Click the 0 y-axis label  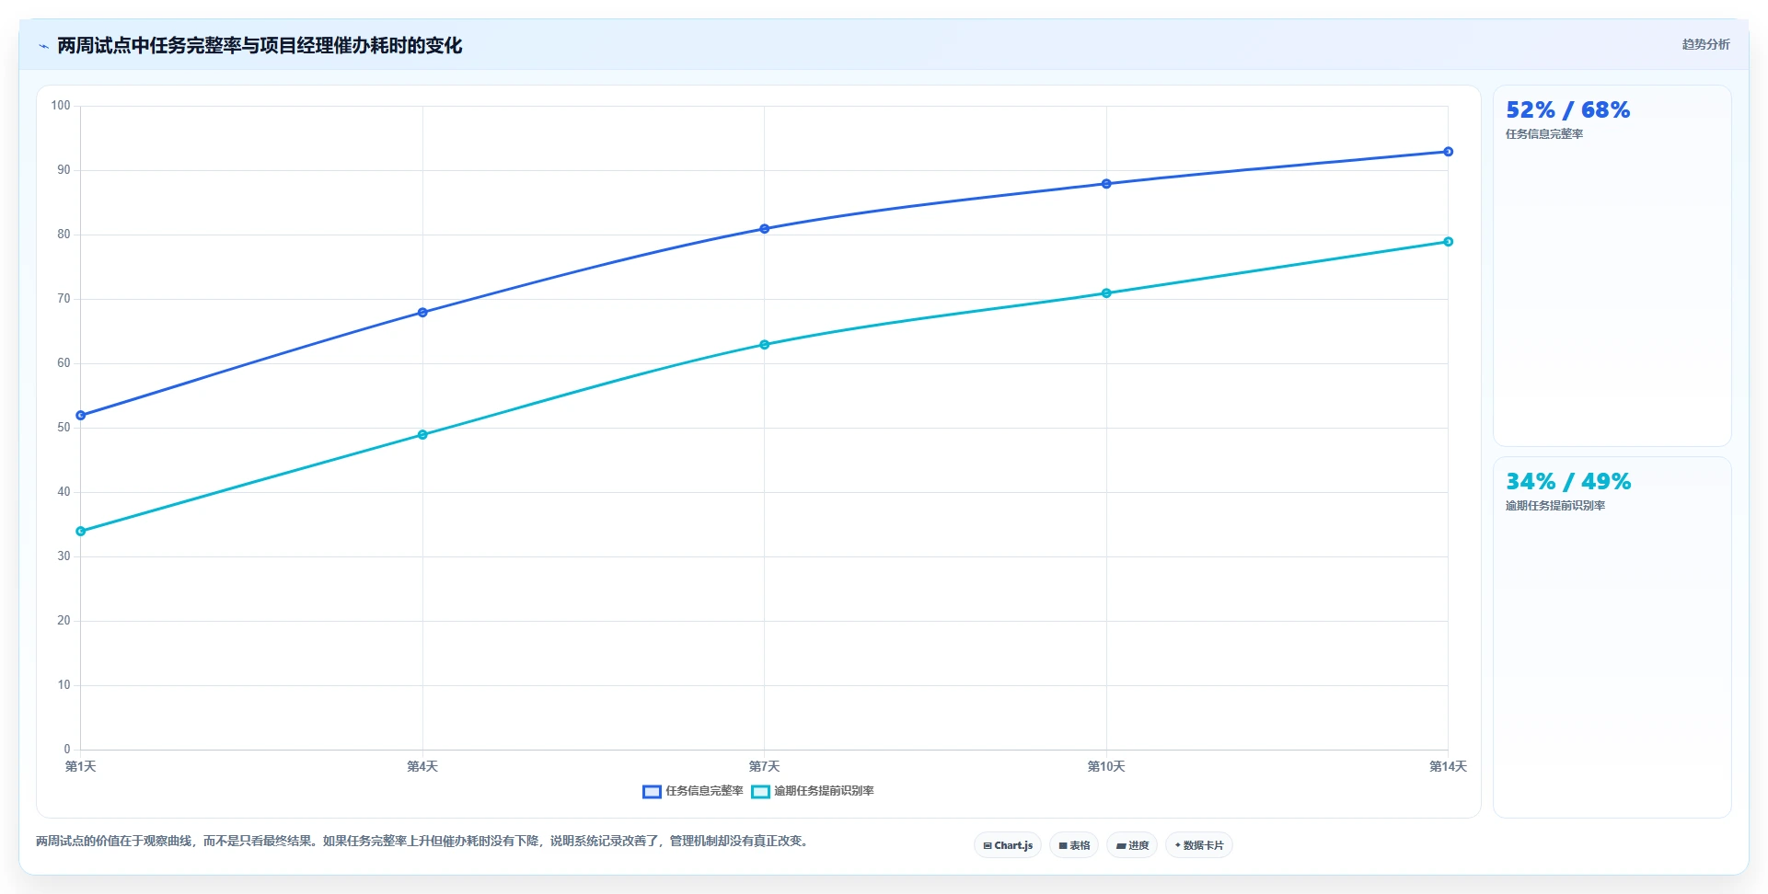(x=67, y=750)
